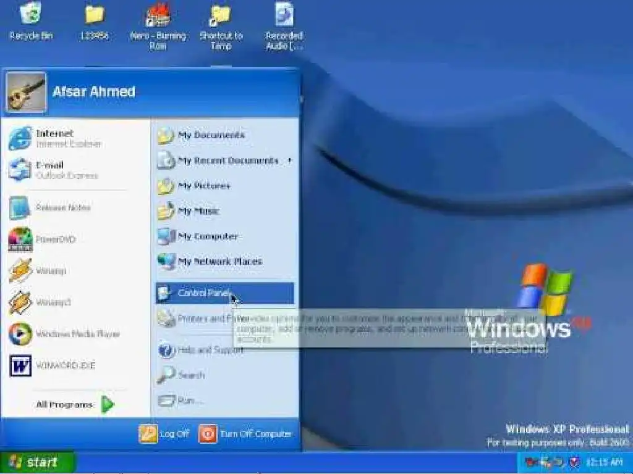
Task: Launch Winamp from Start menu
Action: (37, 270)
